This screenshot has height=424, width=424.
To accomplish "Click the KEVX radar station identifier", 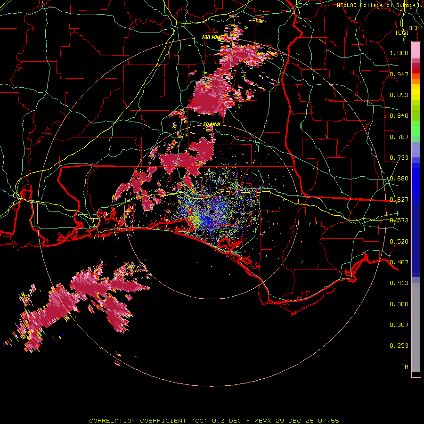I will click(263, 421).
